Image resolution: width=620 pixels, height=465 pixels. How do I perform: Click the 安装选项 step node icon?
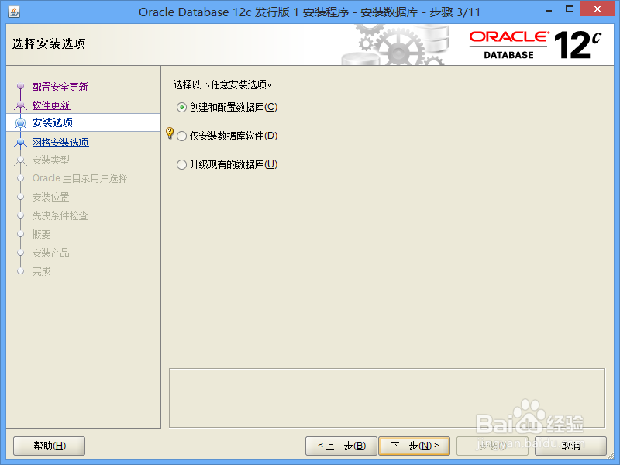click(x=21, y=123)
